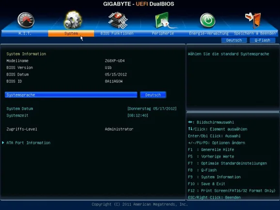
Task: Expand the ATA Port Information submenu
Action: (29, 143)
